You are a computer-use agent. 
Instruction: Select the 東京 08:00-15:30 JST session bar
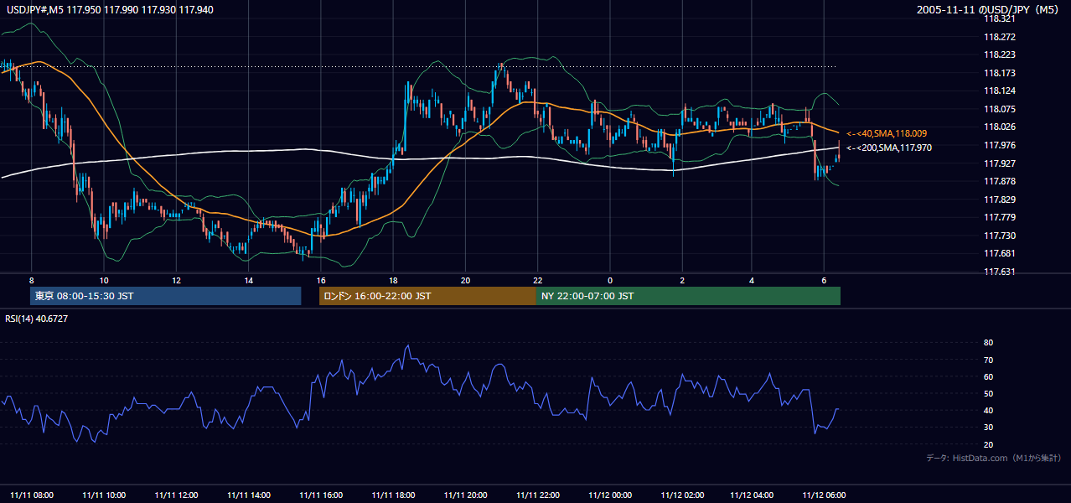165,296
